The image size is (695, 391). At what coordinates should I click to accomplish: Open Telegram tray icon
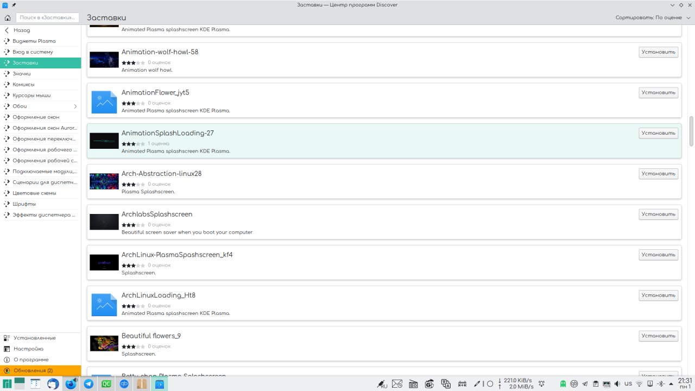click(x=585, y=384)
